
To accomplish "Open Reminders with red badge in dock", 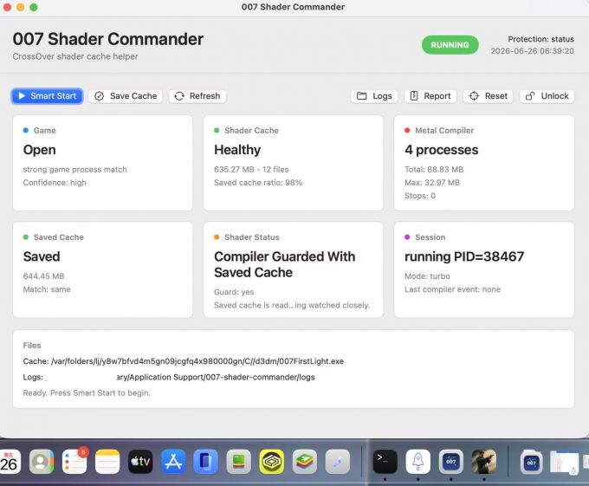I will [74, 462].
